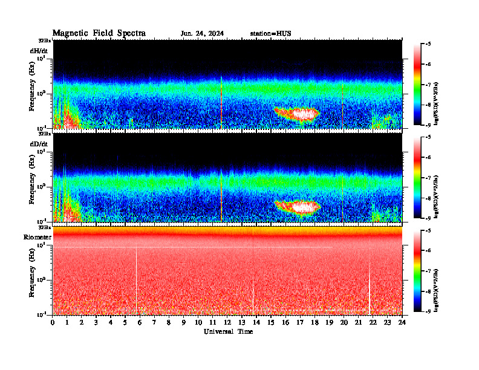Click the "-8" label on the dD/dt color scale
Viewport: 479px width, 370px height.
(428, 198)
